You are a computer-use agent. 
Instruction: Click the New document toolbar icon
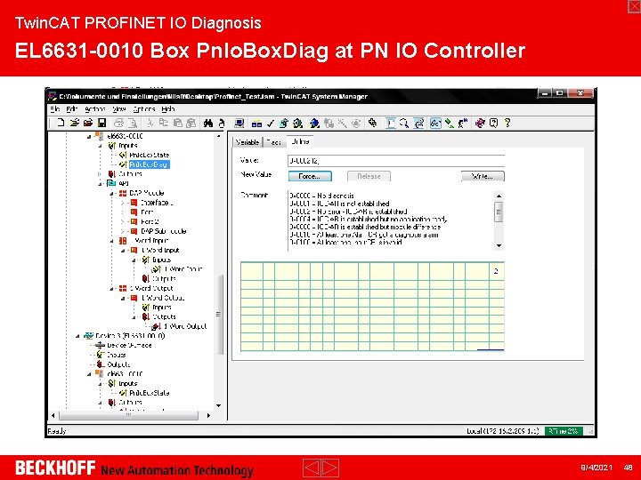click(61, 123)
